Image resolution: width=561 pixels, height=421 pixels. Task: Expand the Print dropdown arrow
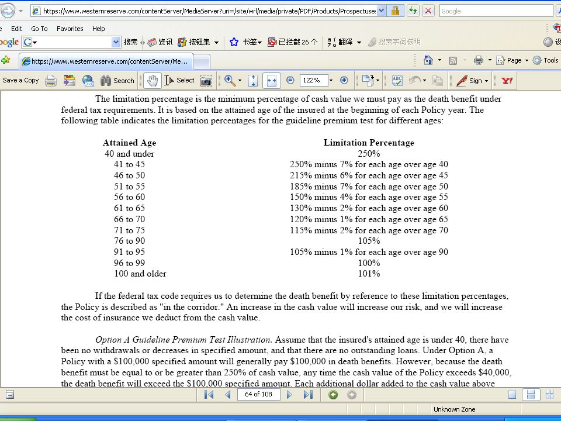pyautogui.click(x=490, y=60)
